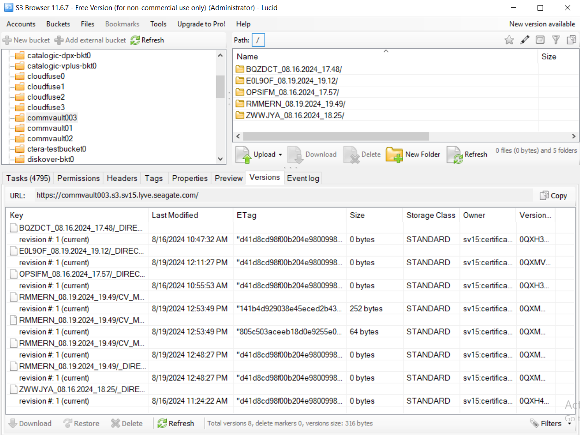Image resolution: width=580 pixels, height=435 pixels.
Task: Click the folder icon of ZWWJYA_08.16.2024_18.25/
Action: tap(240, 115)
